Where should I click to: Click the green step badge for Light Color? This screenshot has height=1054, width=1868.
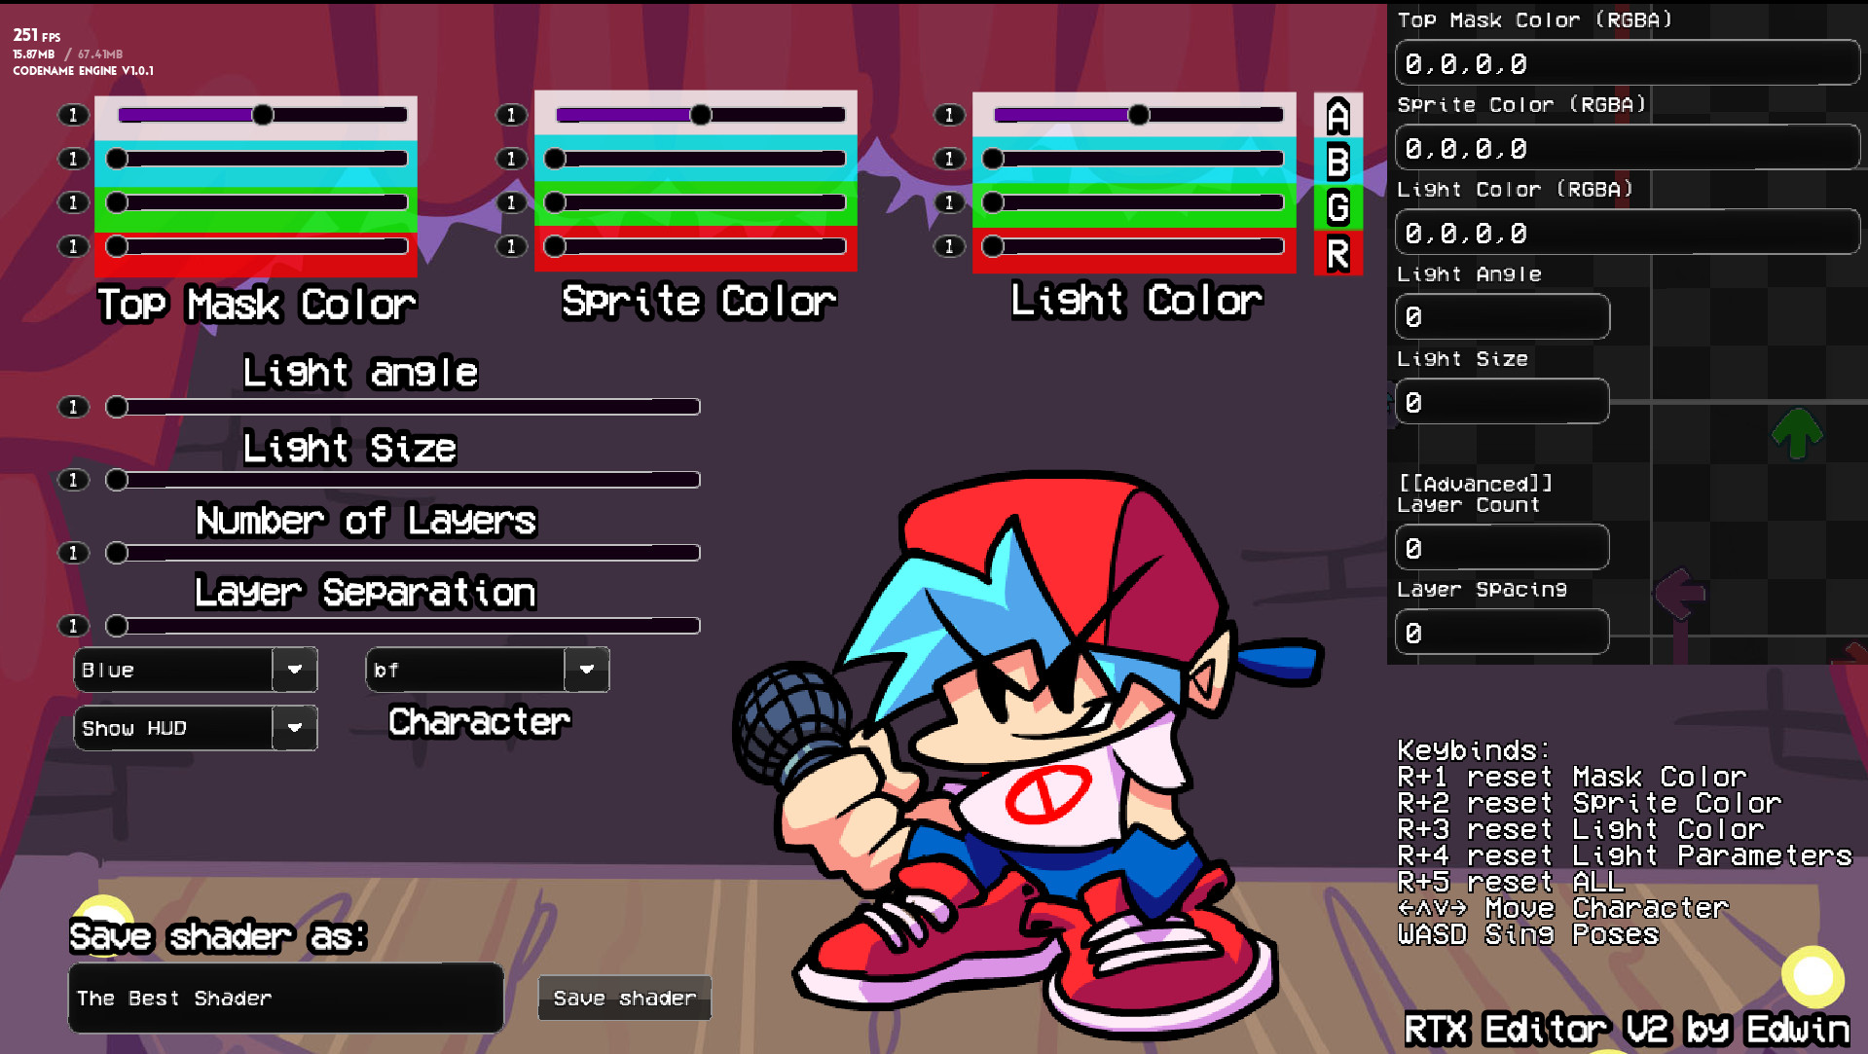(x=949, y=202)
